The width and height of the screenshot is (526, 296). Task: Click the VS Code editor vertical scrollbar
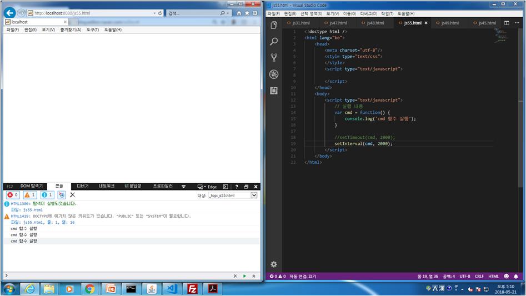click(520, 109)
